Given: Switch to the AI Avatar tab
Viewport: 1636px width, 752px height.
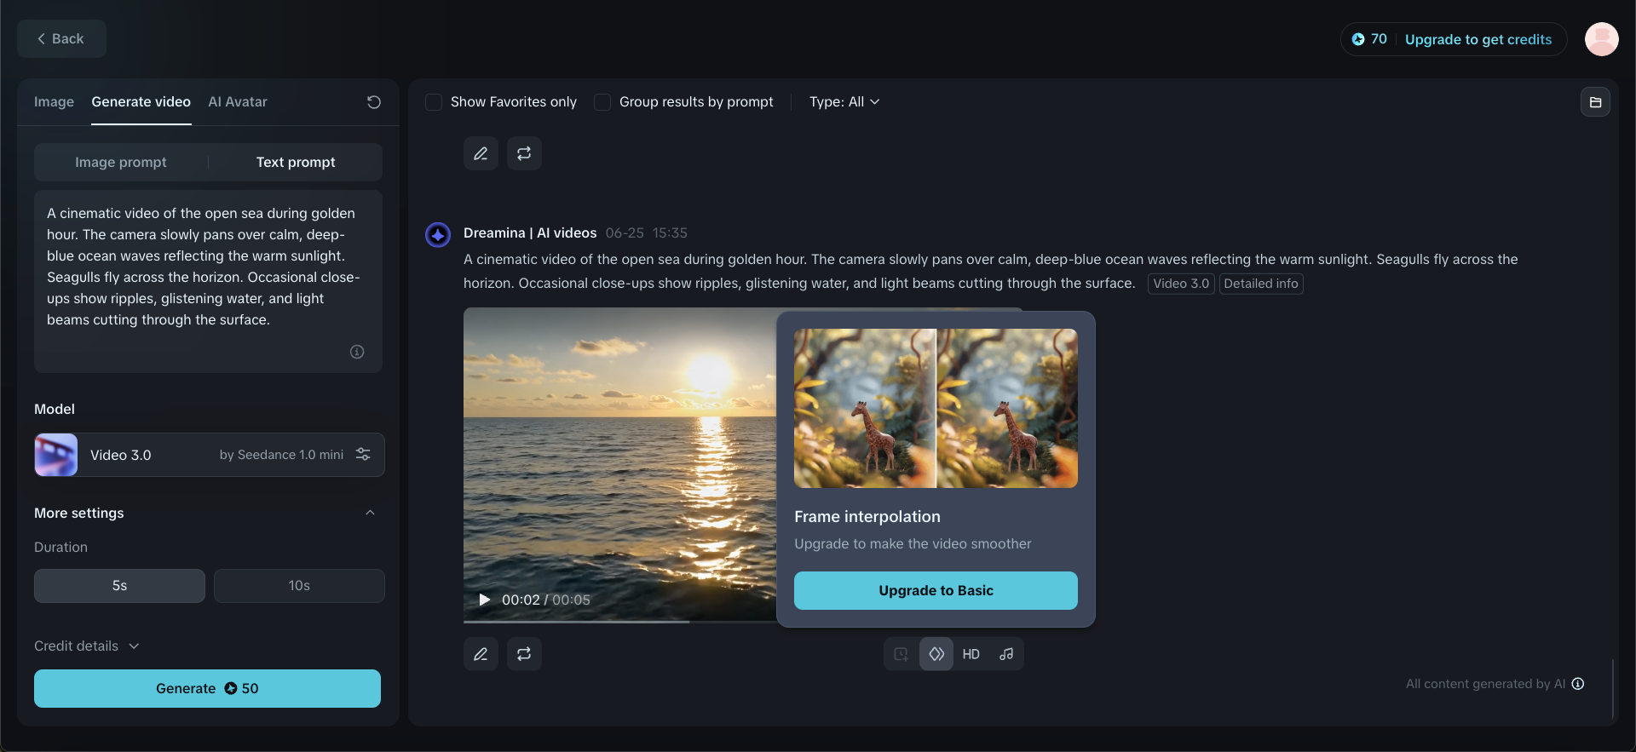Looking at the screenshot, I should point(238,102).
